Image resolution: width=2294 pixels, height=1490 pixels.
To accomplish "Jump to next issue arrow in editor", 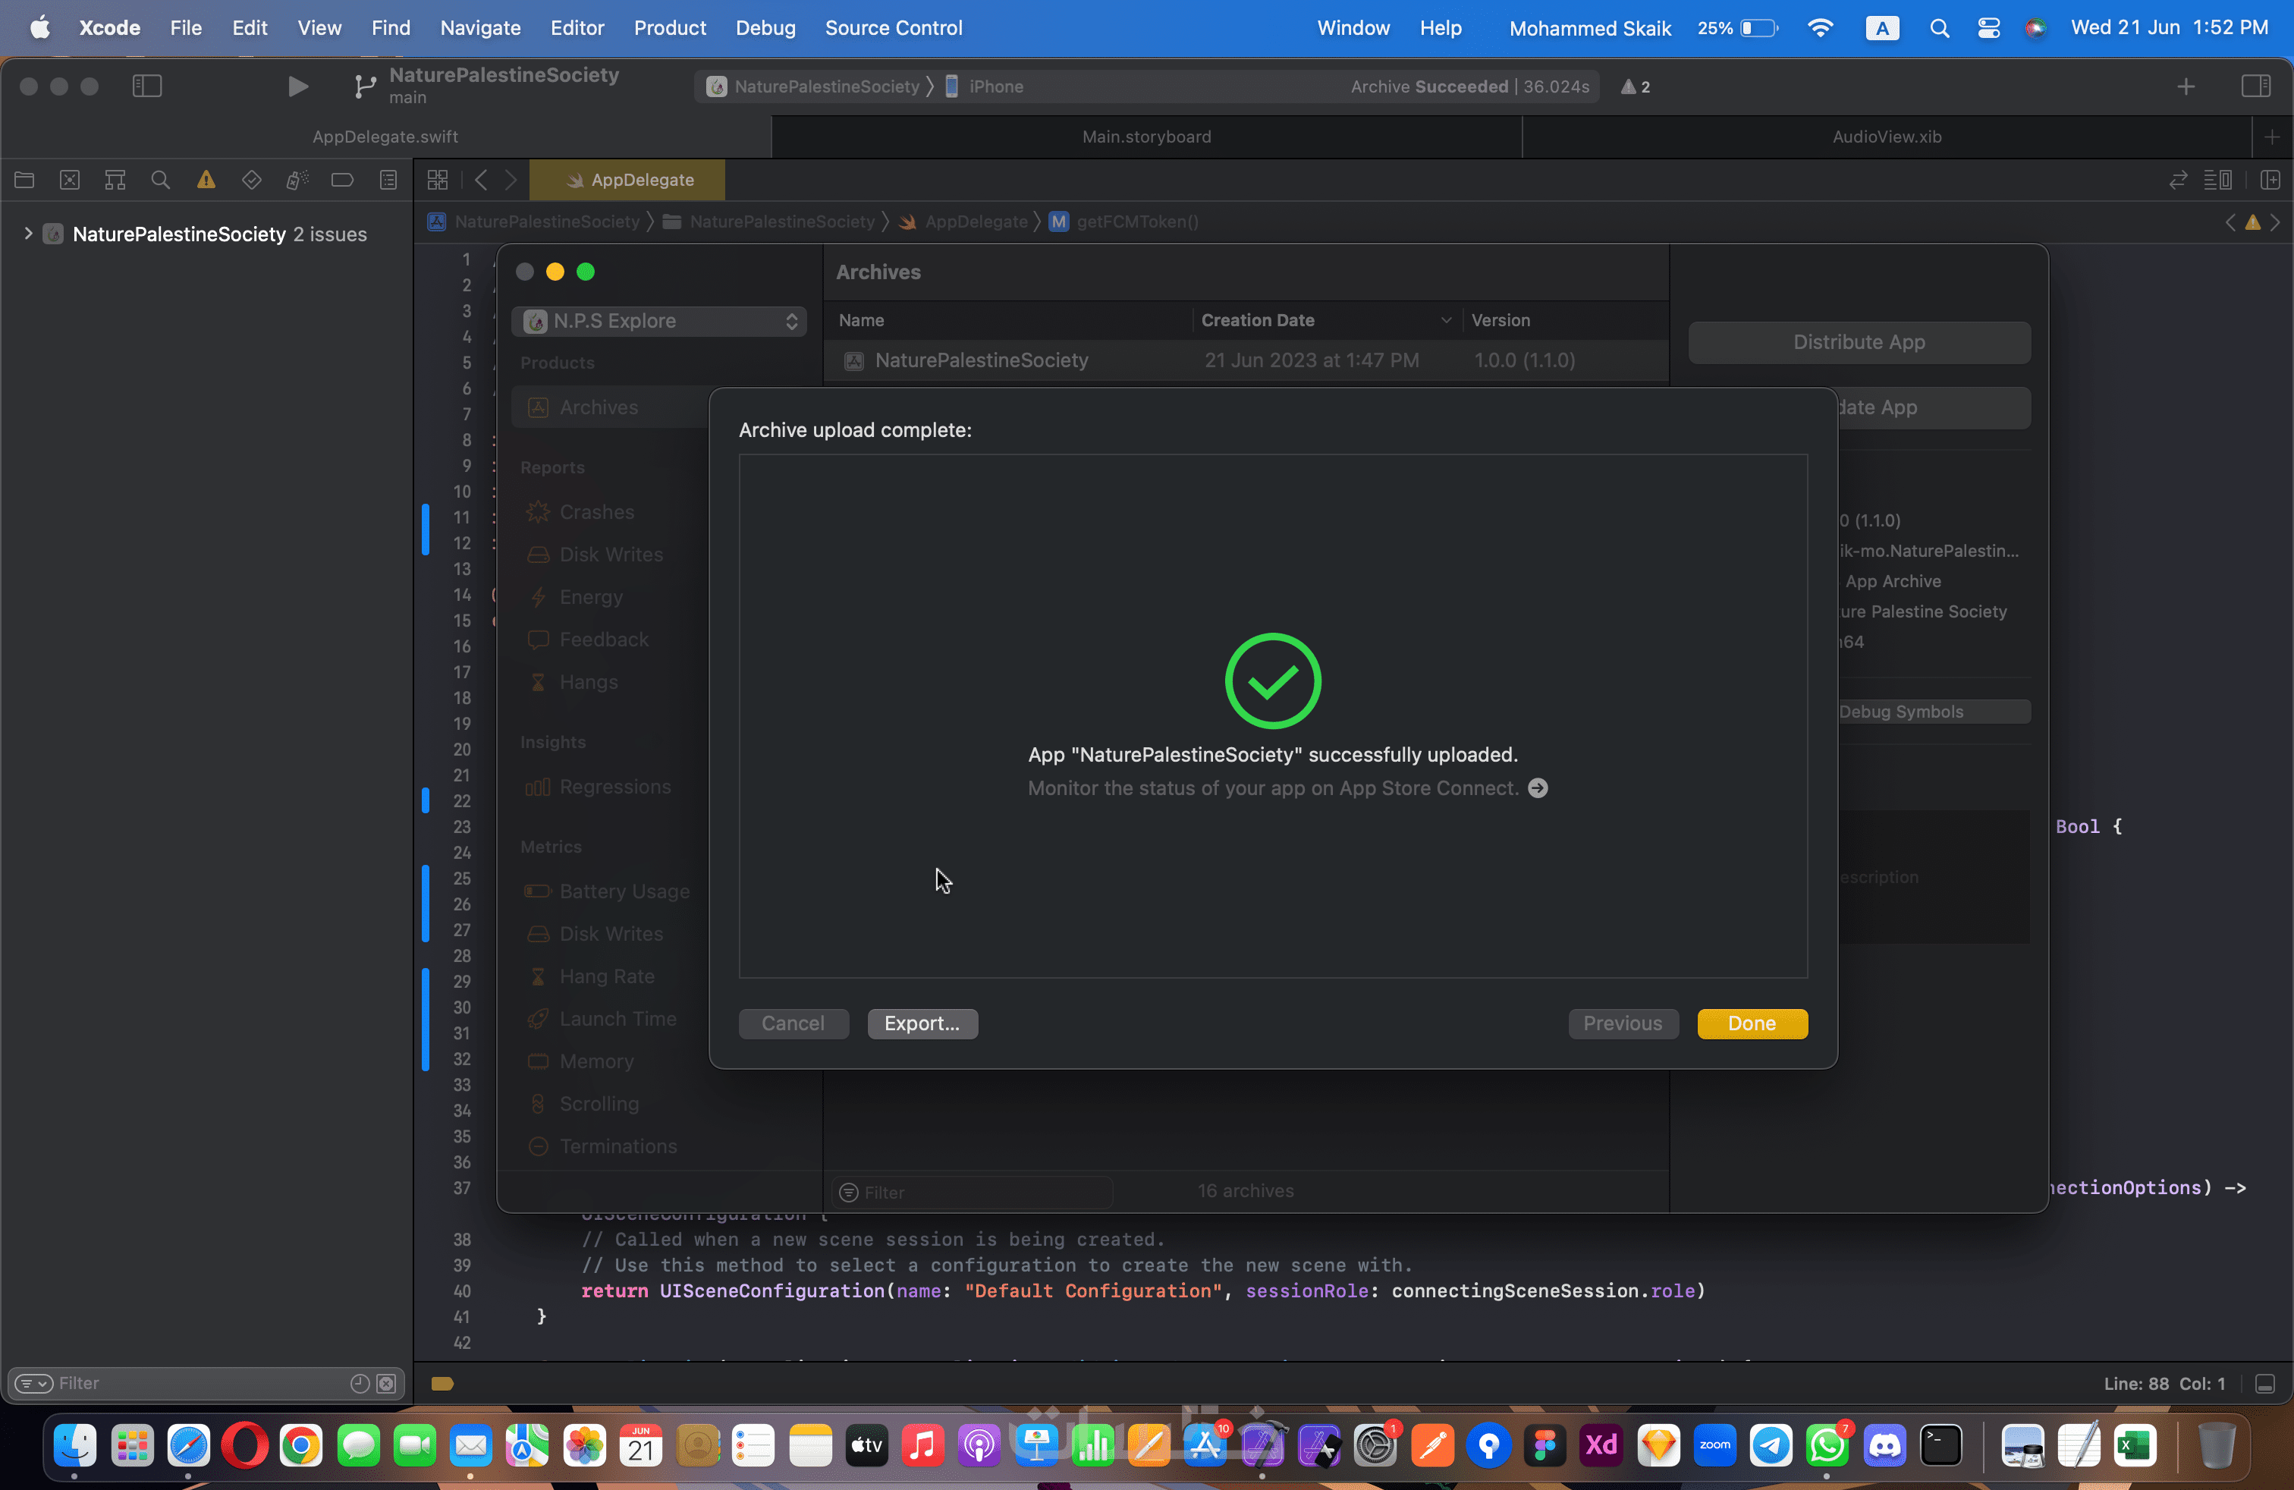I will click(x=2276, y=222).
